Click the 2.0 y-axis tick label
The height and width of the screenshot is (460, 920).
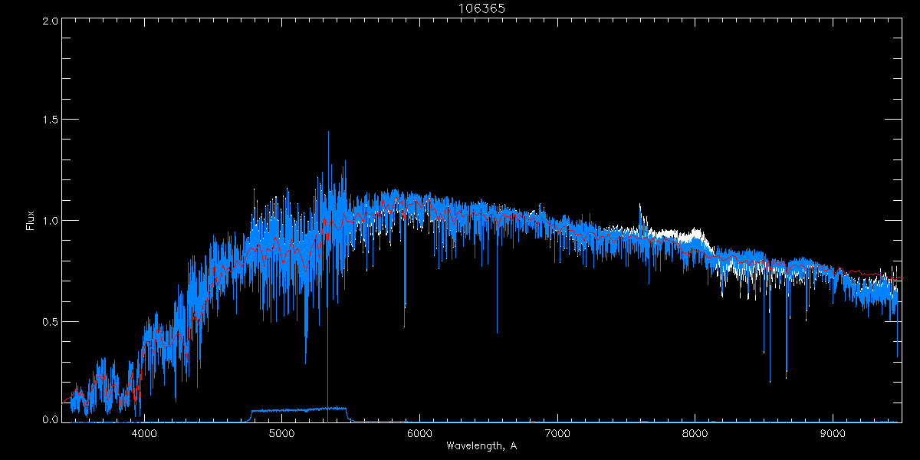click(48, 21)
